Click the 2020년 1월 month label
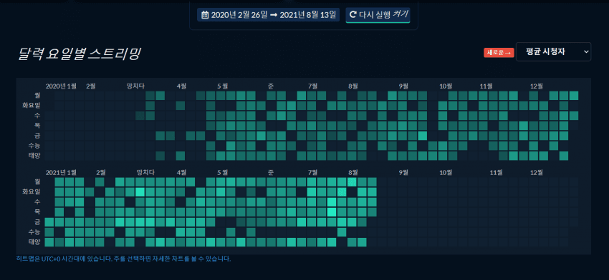609x280 pixels. 61,86
